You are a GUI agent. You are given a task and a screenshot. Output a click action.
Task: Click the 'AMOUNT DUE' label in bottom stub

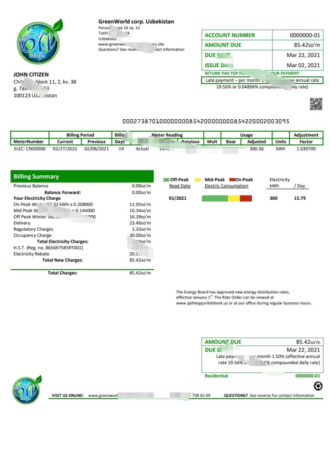click(223, 342)
